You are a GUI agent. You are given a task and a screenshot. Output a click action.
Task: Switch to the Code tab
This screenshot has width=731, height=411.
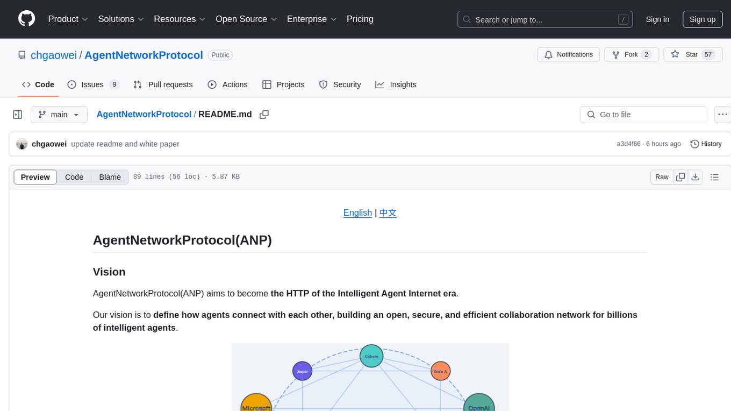[38, 84]
